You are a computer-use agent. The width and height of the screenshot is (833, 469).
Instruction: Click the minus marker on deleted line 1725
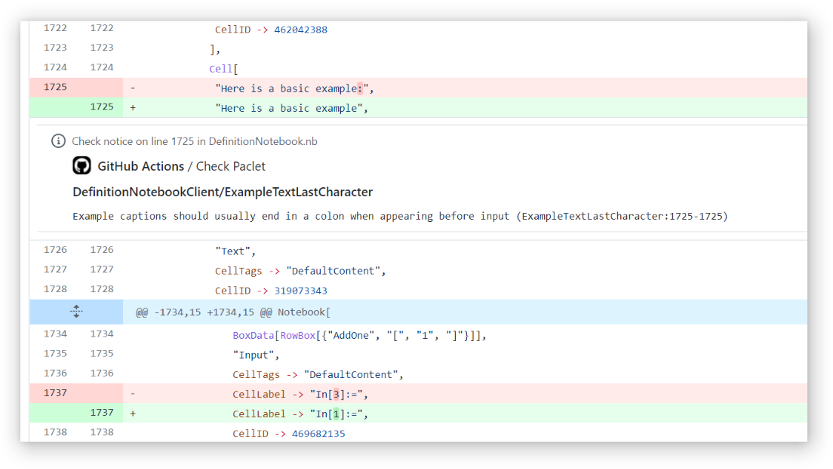pyautogui.click(x=133, y=88)
